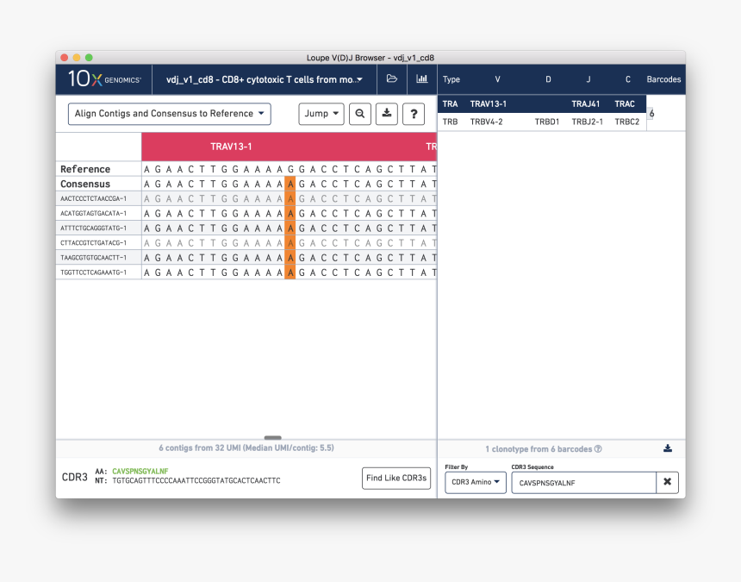
Task: Click the Find Like CDR3s button
Action: tap(395, 478)
